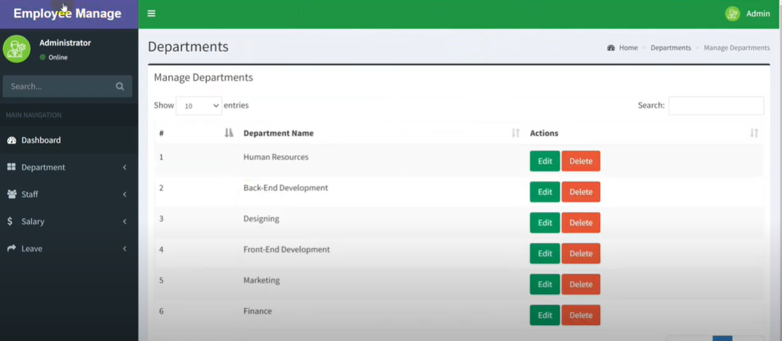This screenshot has width=782, height=341.
Task: Click the Administrator profile picture in sidebar
Action: point(16,49)
